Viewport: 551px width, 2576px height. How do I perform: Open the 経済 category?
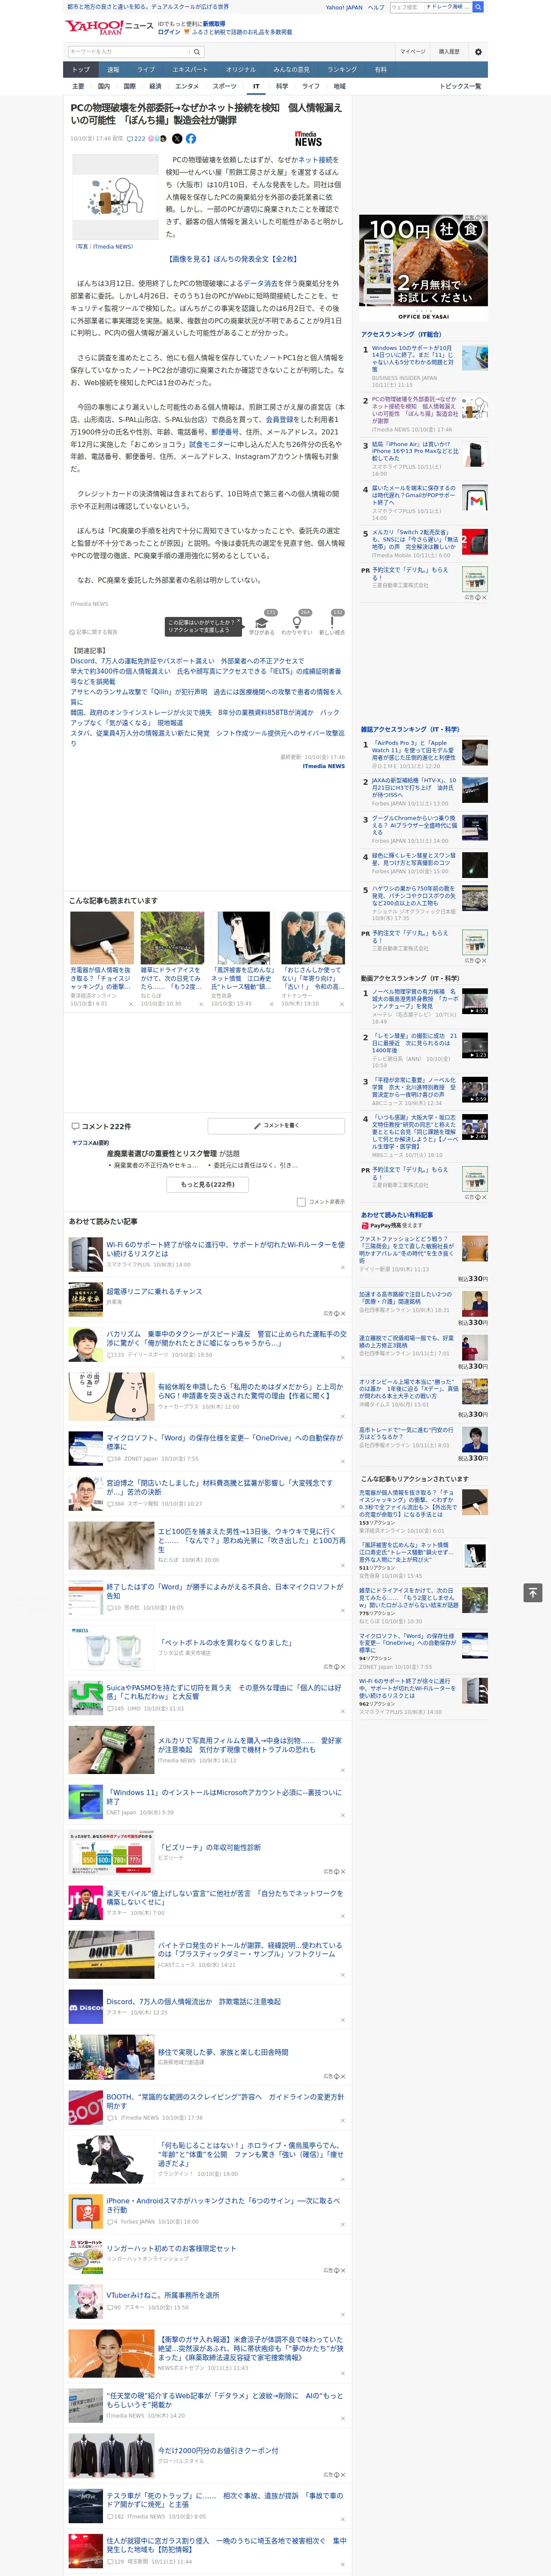pyautogui.click(x=155, y=86)
